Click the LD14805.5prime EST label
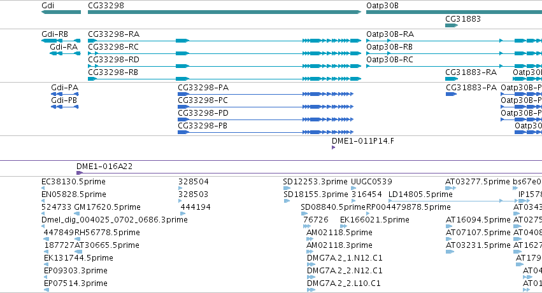542x293 pixels. [x=421, y=194]
